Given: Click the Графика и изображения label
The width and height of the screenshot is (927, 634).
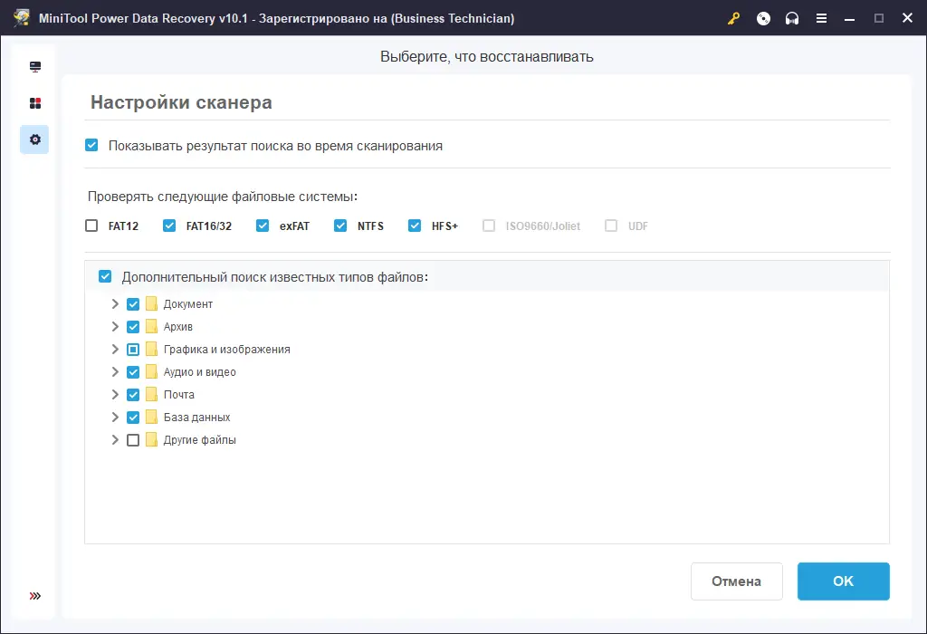Looking at the screenshot, I should pyautogui.click(x=227, y=350).
